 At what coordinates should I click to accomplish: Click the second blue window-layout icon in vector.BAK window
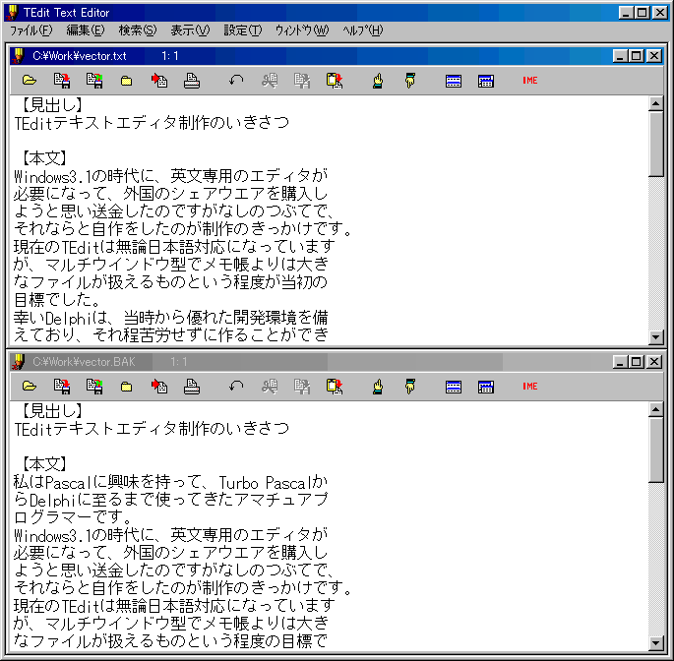486,387
